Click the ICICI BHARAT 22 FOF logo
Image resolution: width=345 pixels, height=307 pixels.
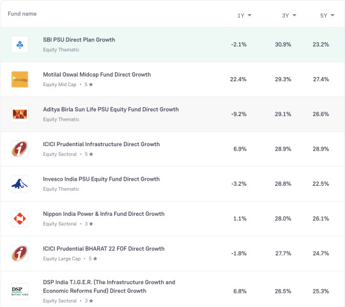(x=20, y=253)
